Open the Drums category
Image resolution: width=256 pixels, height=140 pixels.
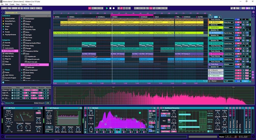[x=7, y=46]
